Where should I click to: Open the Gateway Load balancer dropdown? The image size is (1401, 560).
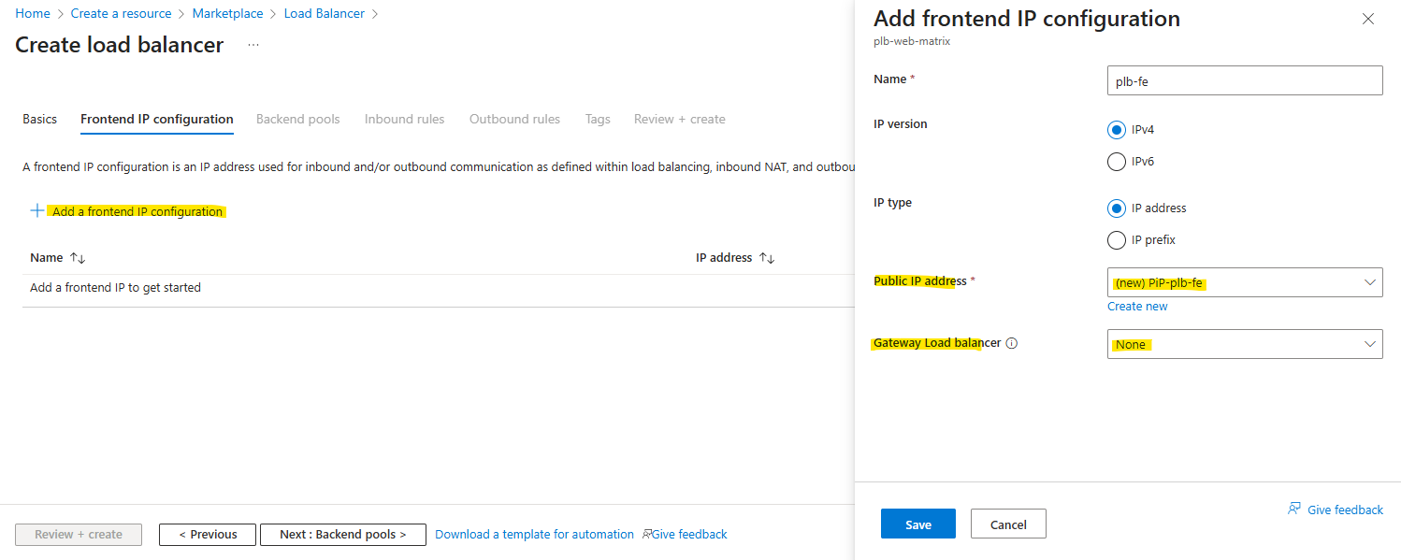click(x=1244, y=345)
